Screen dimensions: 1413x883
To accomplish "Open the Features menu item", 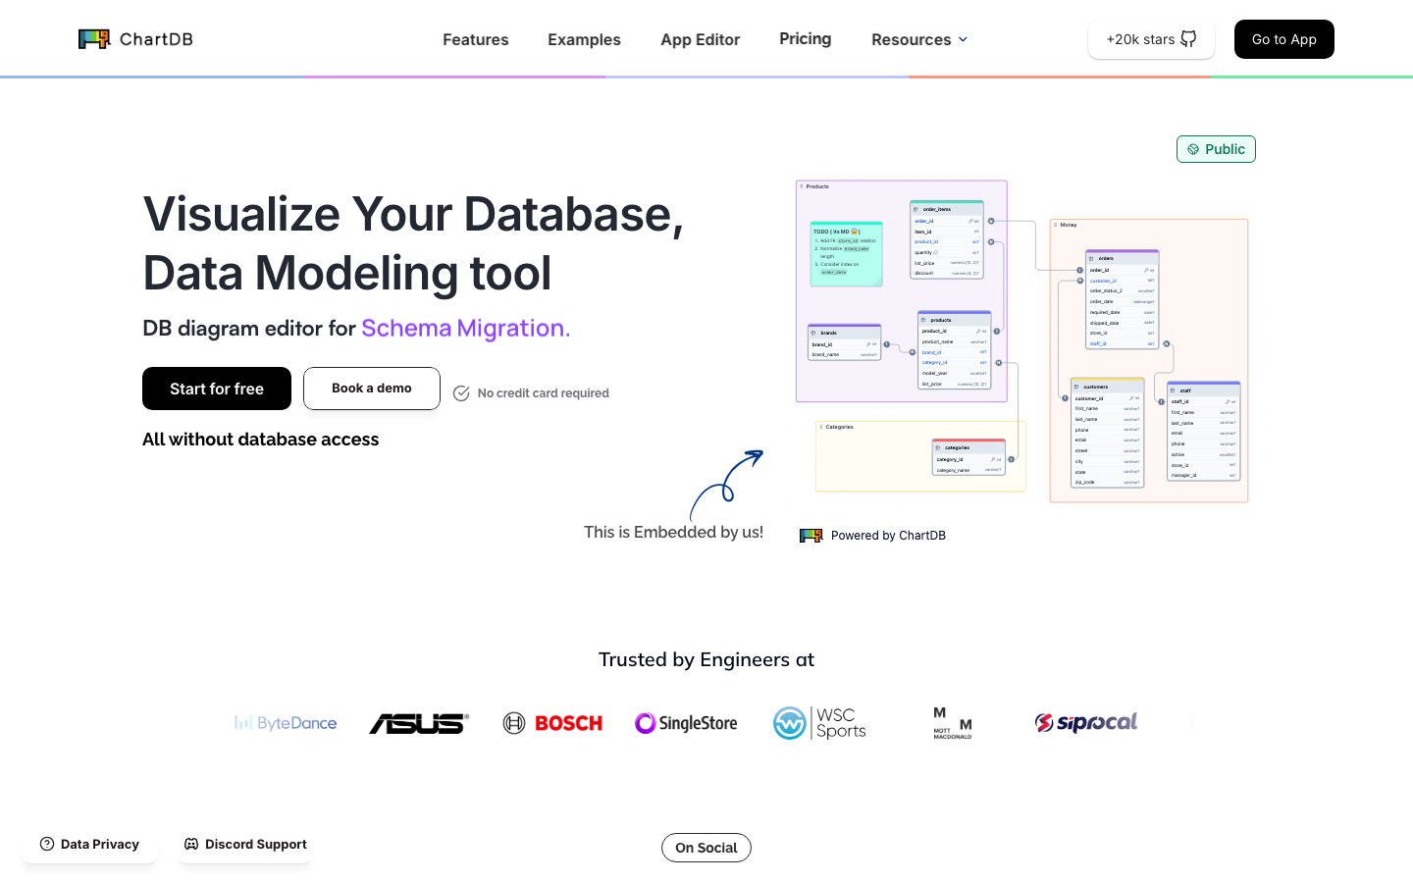I will click(475, 39).
